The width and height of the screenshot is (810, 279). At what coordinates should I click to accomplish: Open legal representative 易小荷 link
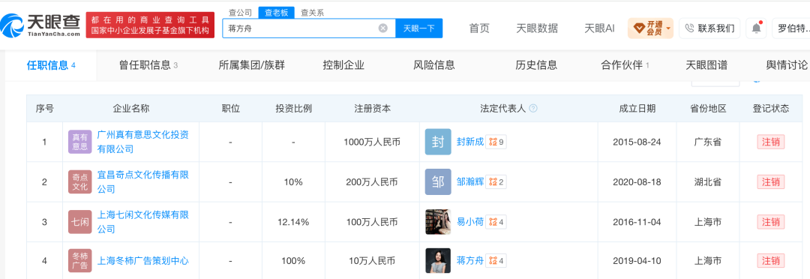coord(470,222)
